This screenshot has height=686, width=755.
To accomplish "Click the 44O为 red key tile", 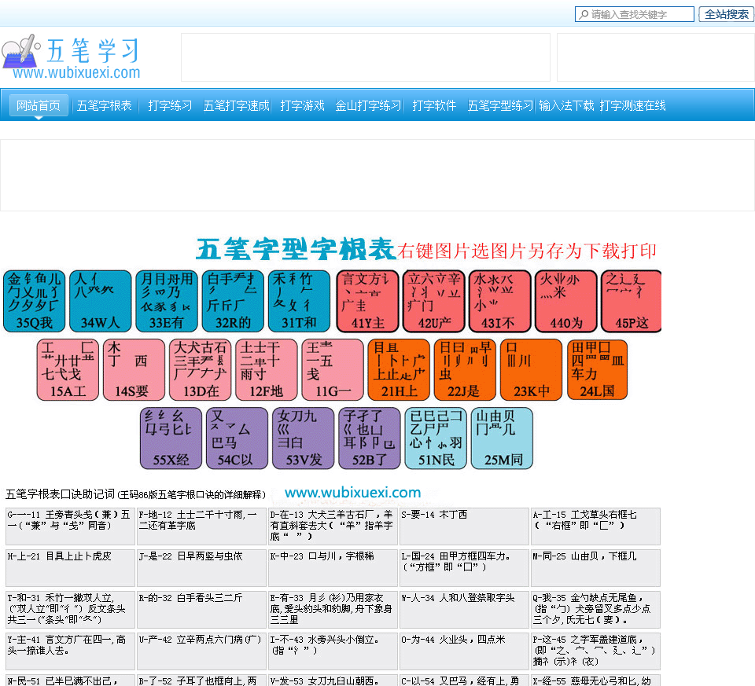I will [566, 301].
